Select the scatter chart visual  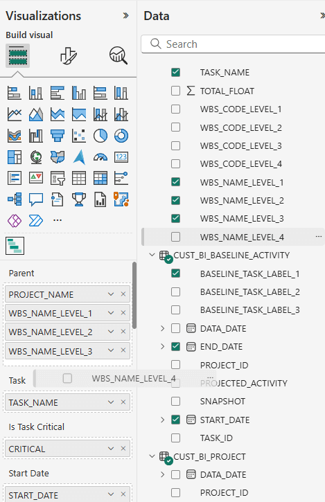[79, 136]
